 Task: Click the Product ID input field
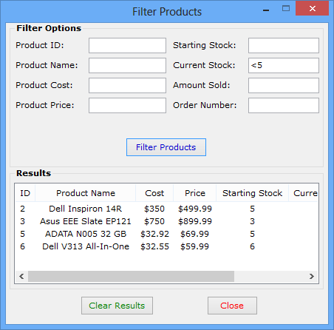coord(127,45)
